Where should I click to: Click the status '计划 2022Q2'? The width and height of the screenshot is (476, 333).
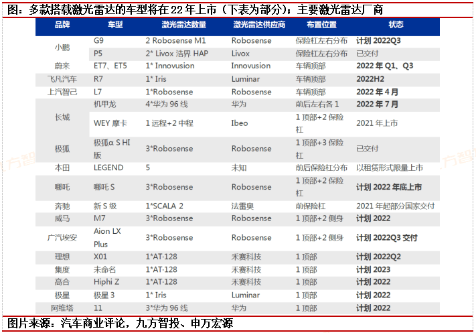(x=378, y=257)
